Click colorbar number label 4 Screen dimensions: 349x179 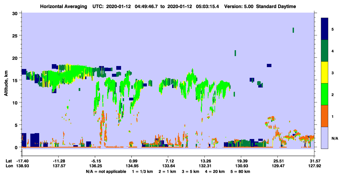[332, 51]
